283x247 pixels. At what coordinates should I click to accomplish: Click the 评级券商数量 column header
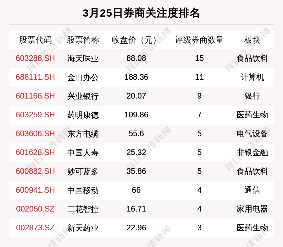(199, 40)
